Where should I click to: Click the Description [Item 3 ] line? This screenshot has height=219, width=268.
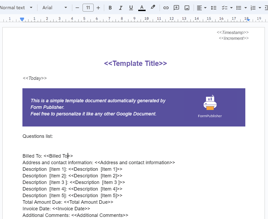[x=74, y=182]
